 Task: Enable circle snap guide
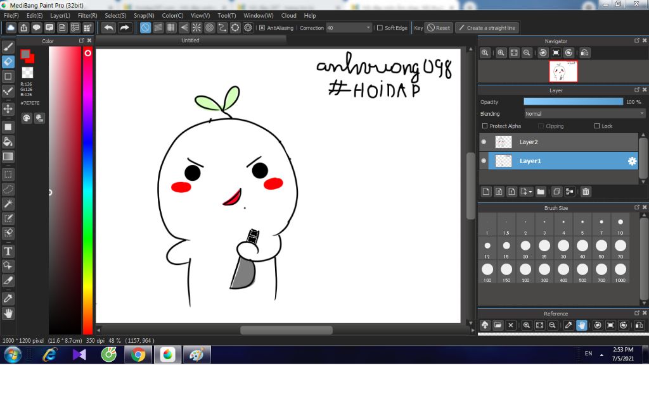pyautogui.click(x=209, y=28)
